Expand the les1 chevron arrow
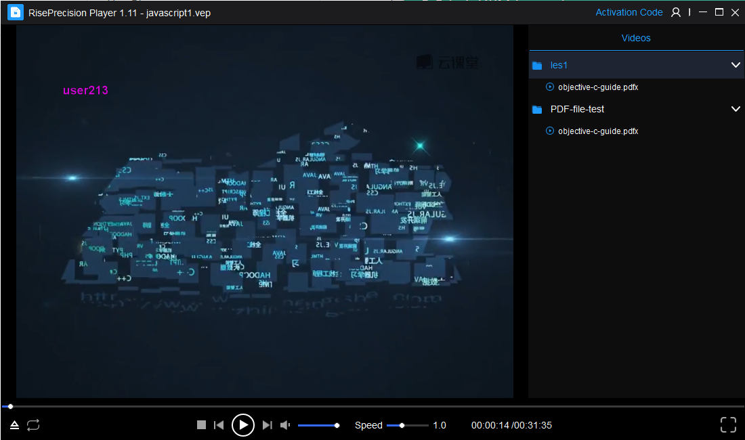Screen dimensions: 745x440 [x=736, y=65]
